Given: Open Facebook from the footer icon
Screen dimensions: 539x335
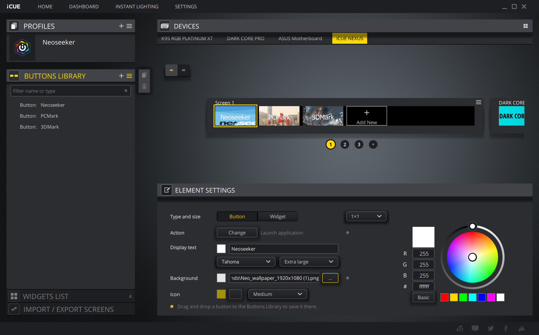Looking at the screenshot, I should pos(506,328).
